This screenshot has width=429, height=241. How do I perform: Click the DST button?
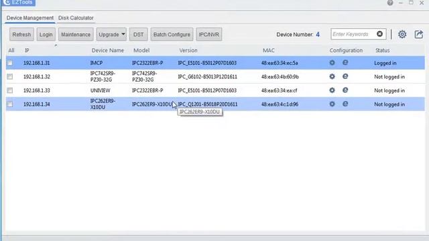139,34
